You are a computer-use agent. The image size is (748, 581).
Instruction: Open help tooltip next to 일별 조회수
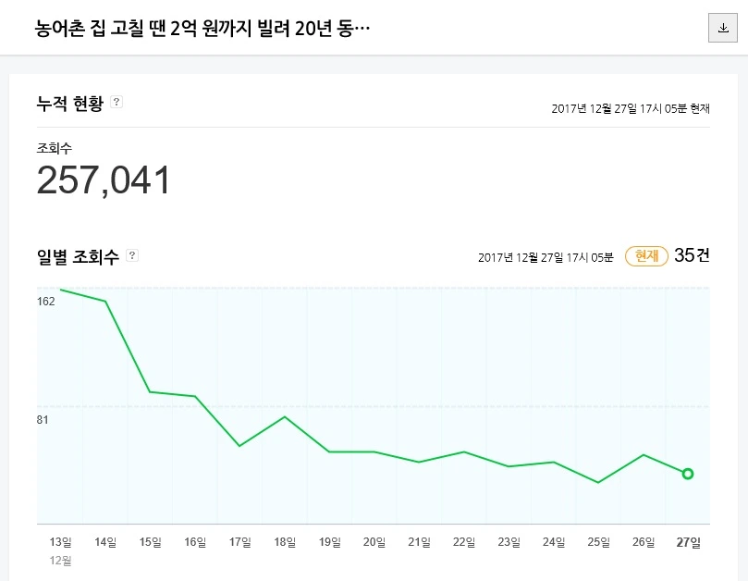131,255
